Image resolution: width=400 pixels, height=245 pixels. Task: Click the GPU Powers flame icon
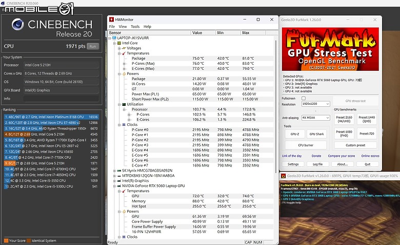[124, 211]
